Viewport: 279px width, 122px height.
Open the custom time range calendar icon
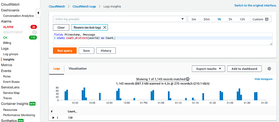pyautogui.click(x=267, y=19)
